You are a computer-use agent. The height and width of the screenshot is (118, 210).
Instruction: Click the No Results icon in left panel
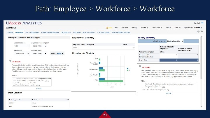[x=10, y=61]
